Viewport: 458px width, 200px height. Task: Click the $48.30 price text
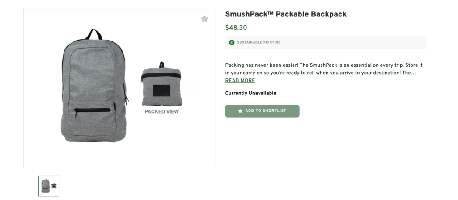[x=236, y=28]
